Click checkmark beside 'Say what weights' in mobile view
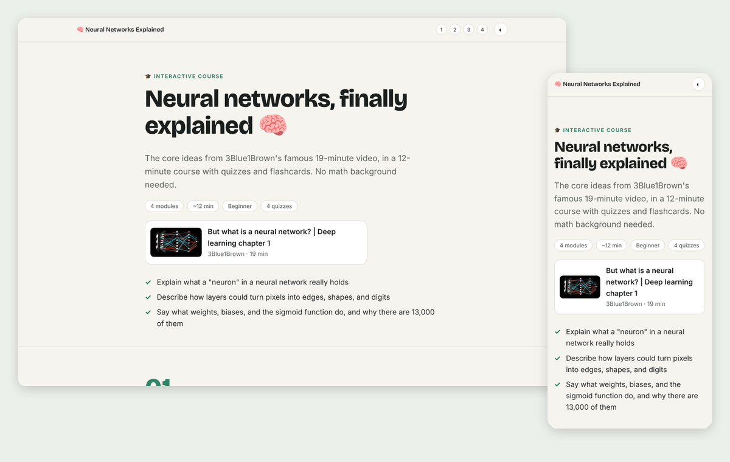The image size is (730, 462). pyautogui.click(x=557, y=385)
